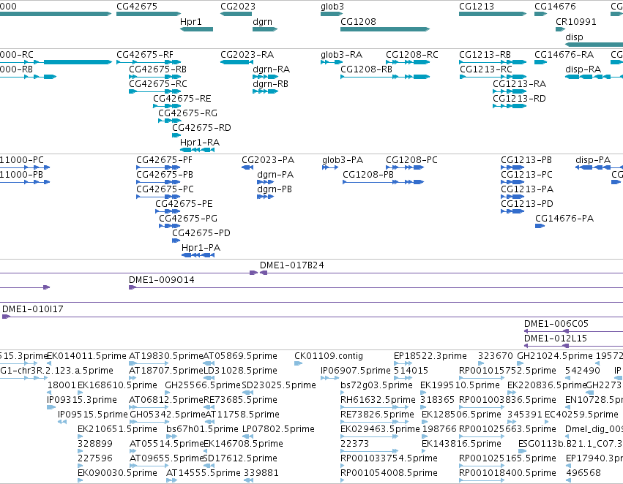Image resolution: width=623 pixels, height=484 pixels.
Task: Select transcript CG42675-RF
Action: point(145,54)
